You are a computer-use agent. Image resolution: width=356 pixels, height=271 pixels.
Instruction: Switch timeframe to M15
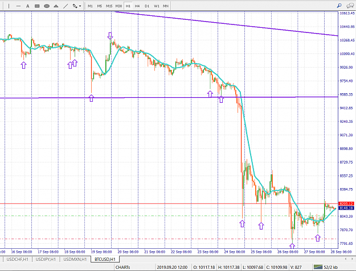(x=109, y=6)
